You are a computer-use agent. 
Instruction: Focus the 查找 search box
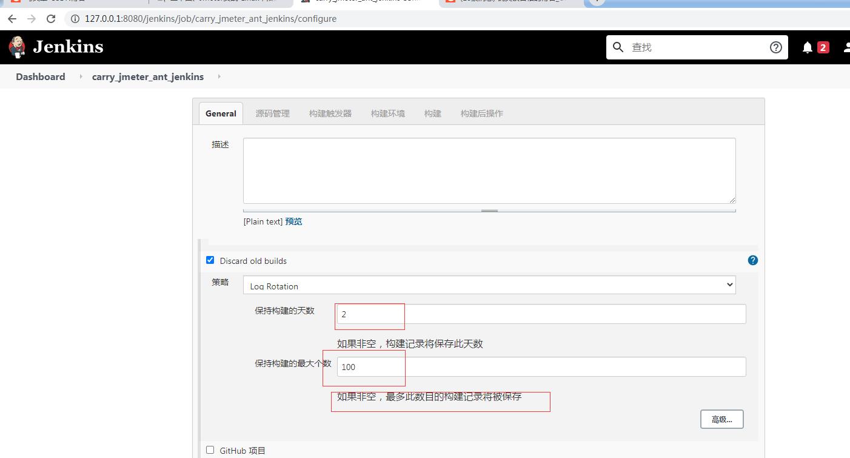(696, 47)
